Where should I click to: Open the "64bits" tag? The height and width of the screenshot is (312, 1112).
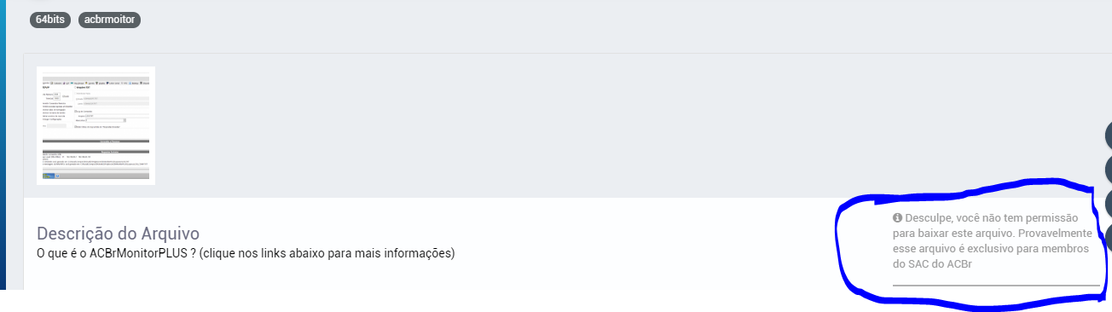49,20
